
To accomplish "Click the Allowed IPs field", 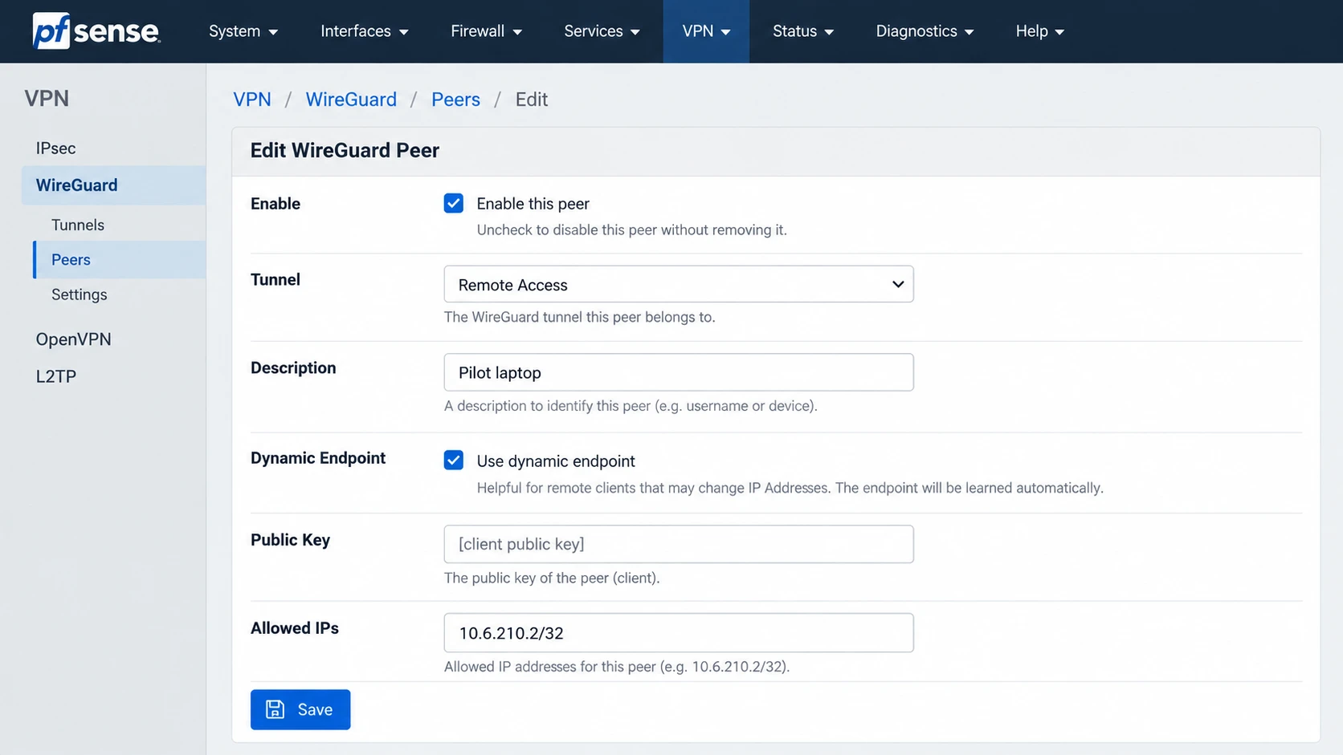I will tap(679, 632).
